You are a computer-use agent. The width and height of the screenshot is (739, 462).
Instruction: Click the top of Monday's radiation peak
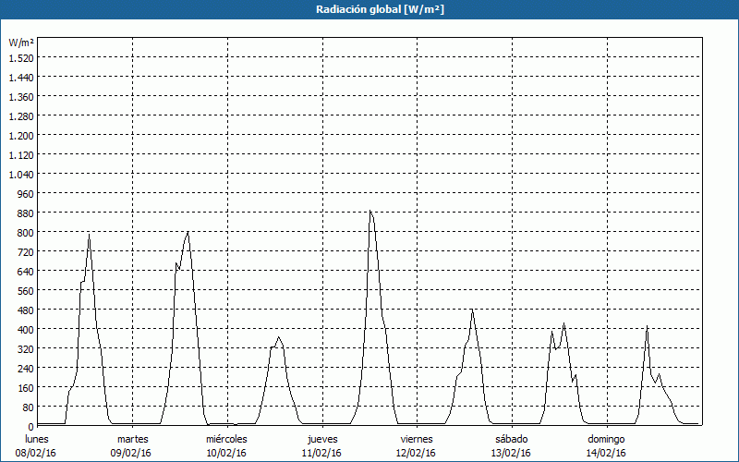pyautogui.click(x=89, y=235)
